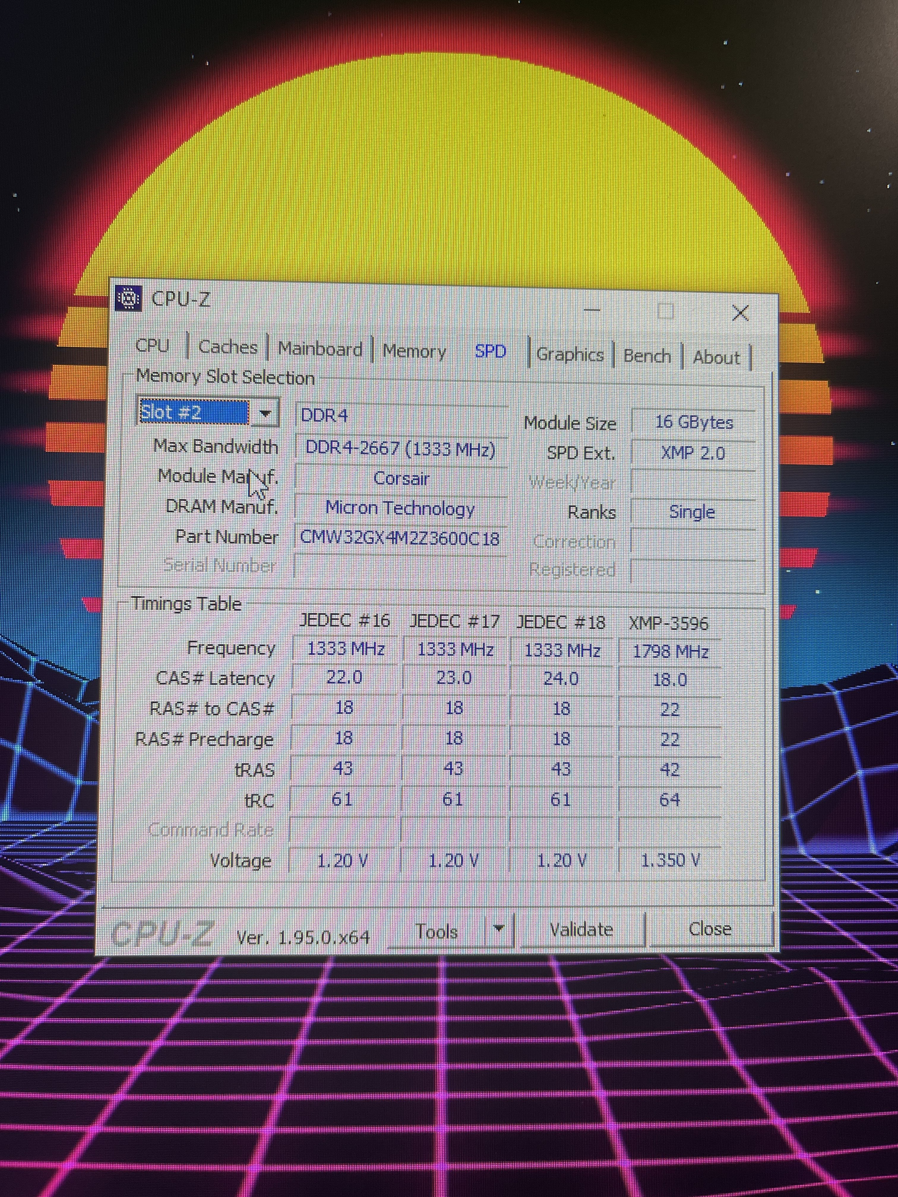Open the Caches tab

click(228, 347)
